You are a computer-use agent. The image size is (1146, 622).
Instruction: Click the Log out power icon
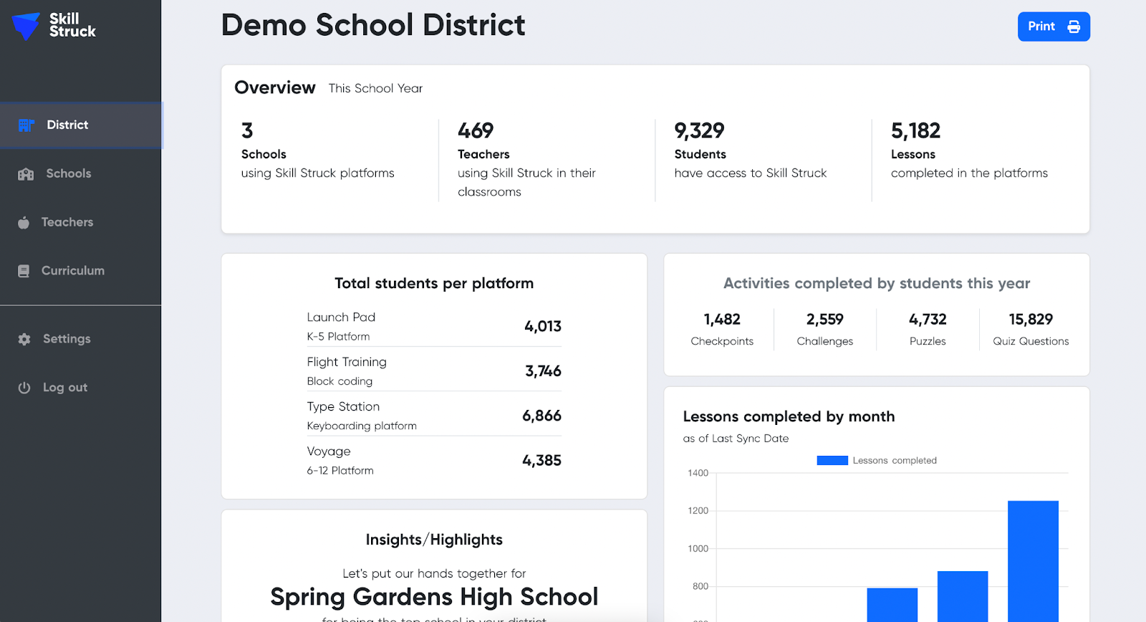(x=24, y=388)
